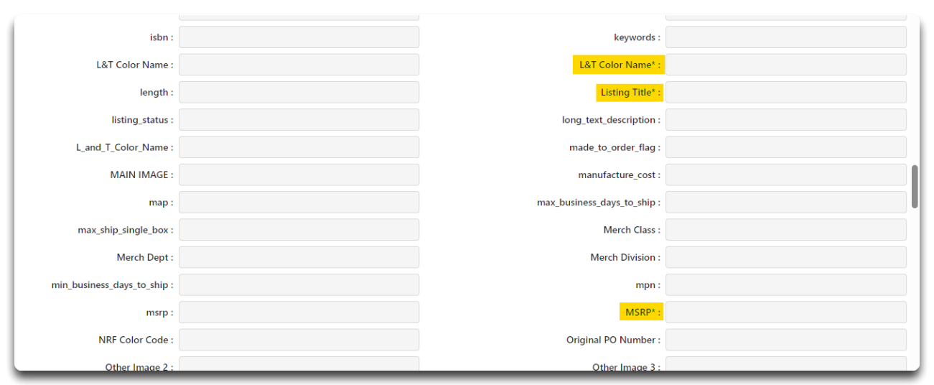
Task: Focus the manufacture_cost input box
Action: [786, 175]
